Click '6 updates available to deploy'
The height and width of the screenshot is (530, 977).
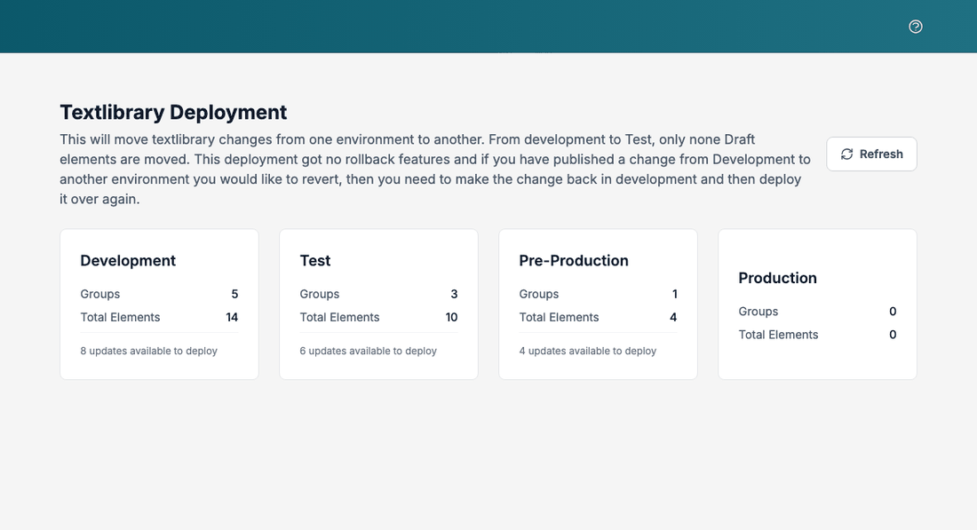click(369, 351)
